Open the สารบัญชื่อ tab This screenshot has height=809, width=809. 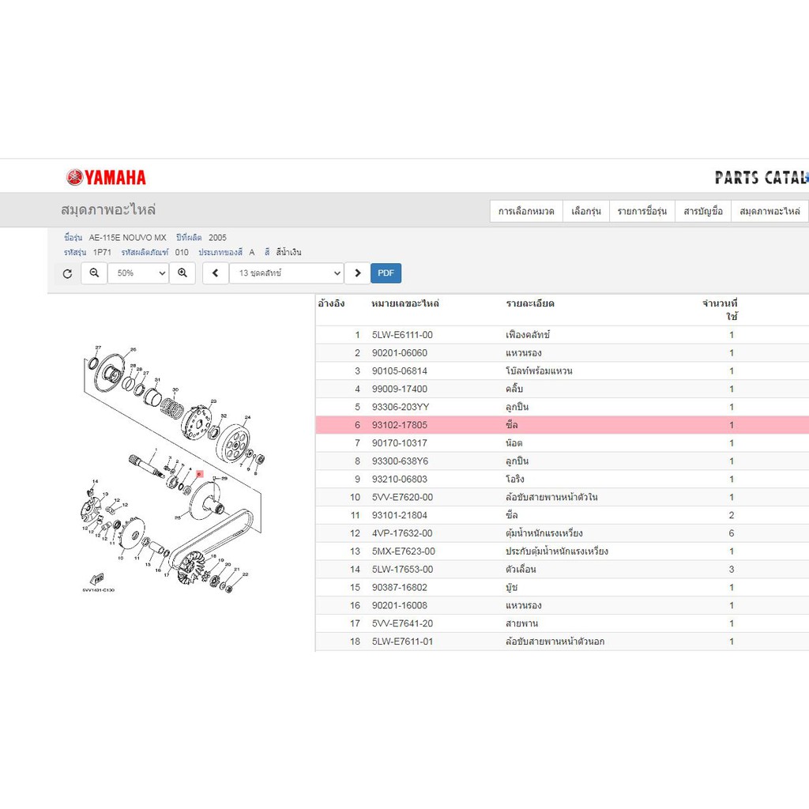click(x=703, y=212)
